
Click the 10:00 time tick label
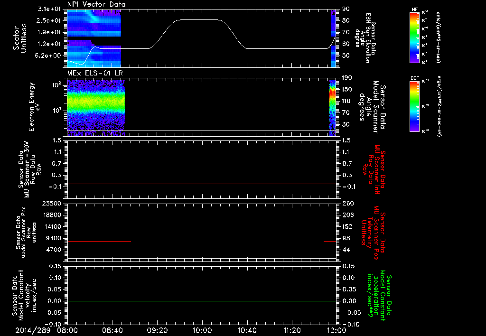202,330
